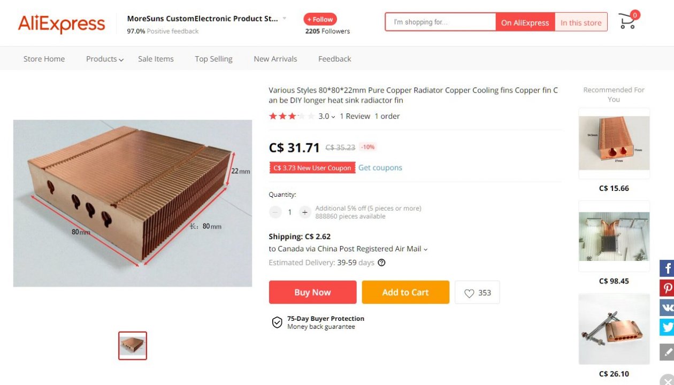Decrease quantity with minus button

tap(275, 212)
